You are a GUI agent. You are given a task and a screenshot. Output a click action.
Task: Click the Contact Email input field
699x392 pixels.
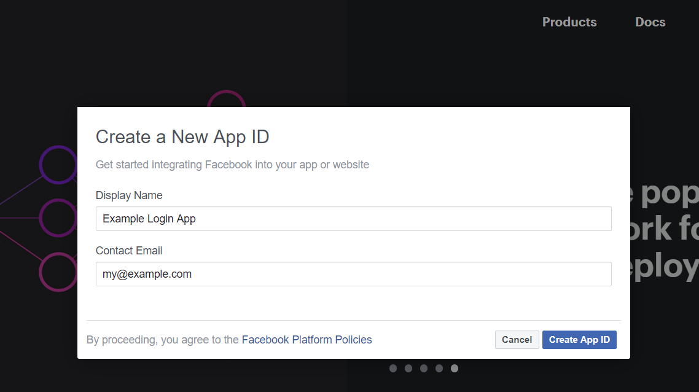pos(354,274)
